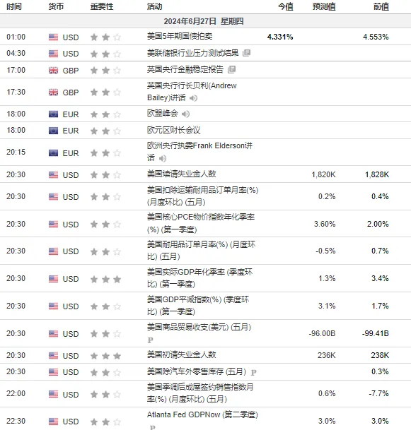411x430 pixels.
Task: Click speaker icon beside 欧盟峰会
Action: 186,114
